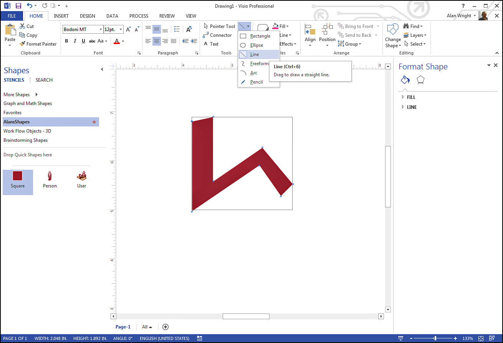Viewport: 503px width, 343px height.
Task: Open the Position tool
Action: 327,35
